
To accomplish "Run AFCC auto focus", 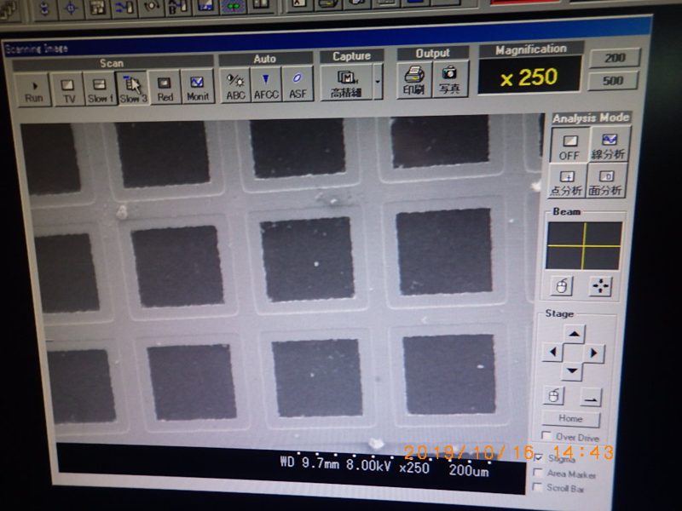I will coord(266,84).
